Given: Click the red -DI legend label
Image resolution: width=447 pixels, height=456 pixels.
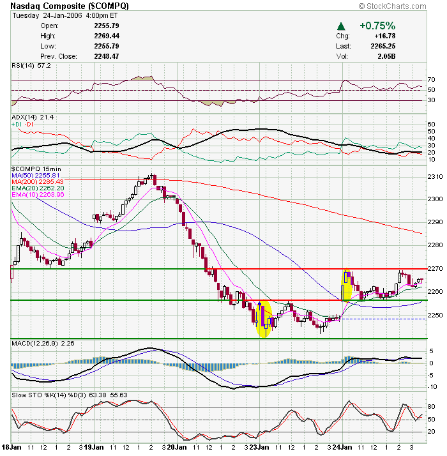Looking at the screenshot, I should pos(29,124).
